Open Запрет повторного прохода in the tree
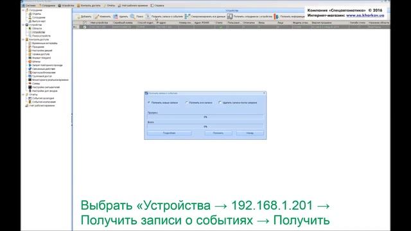This screenshot has width=411, height=231. click(46, 65)
